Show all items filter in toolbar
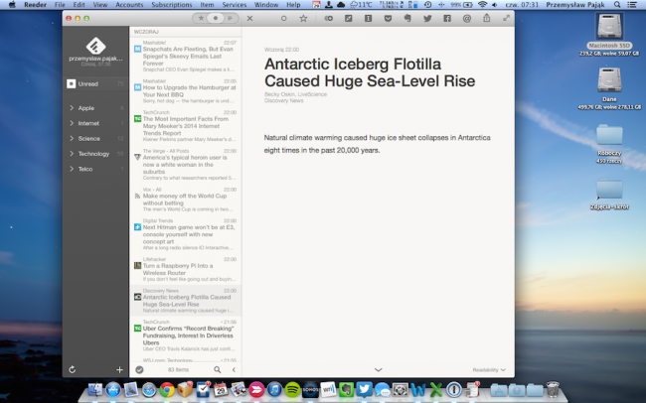646x403 pixels. coord(230,18)
